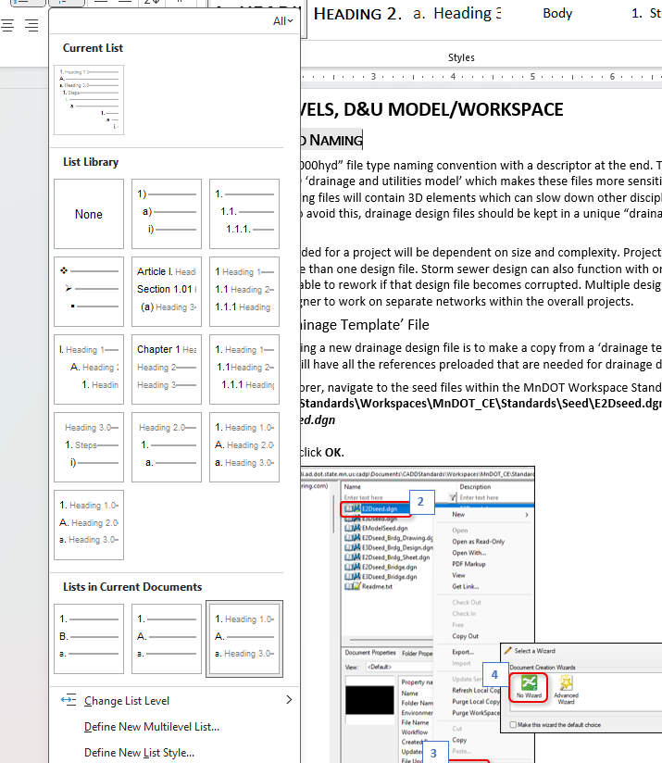The width and height of the screenshot is (662, 763).
Task: Apply the Body style
Action: click(x=557, y=13)
